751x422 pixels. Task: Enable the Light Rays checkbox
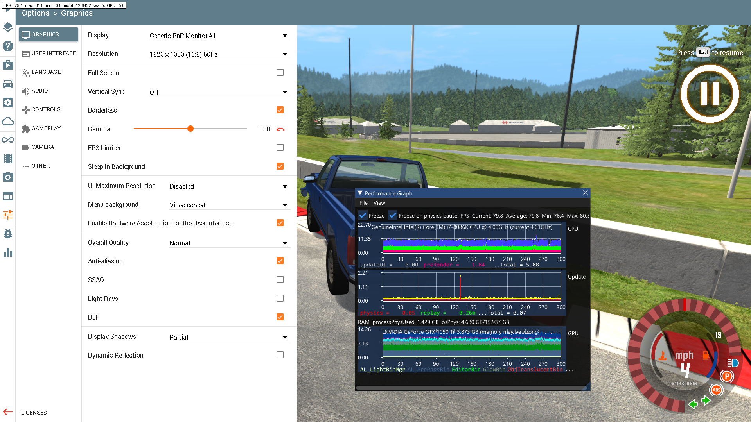(x=280, y=298)
